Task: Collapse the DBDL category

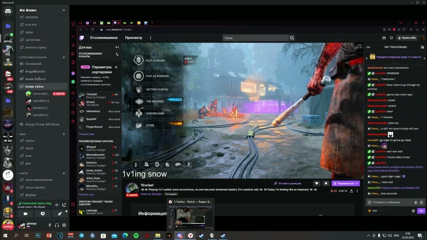Action: click(23, 134)
